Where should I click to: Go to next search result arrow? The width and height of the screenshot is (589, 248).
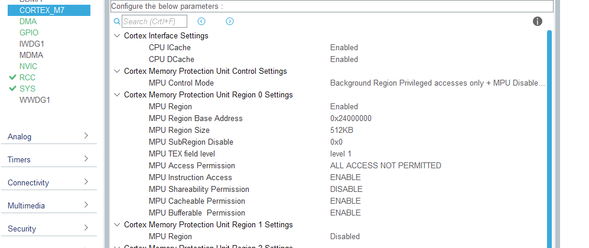tap(230, 21)
